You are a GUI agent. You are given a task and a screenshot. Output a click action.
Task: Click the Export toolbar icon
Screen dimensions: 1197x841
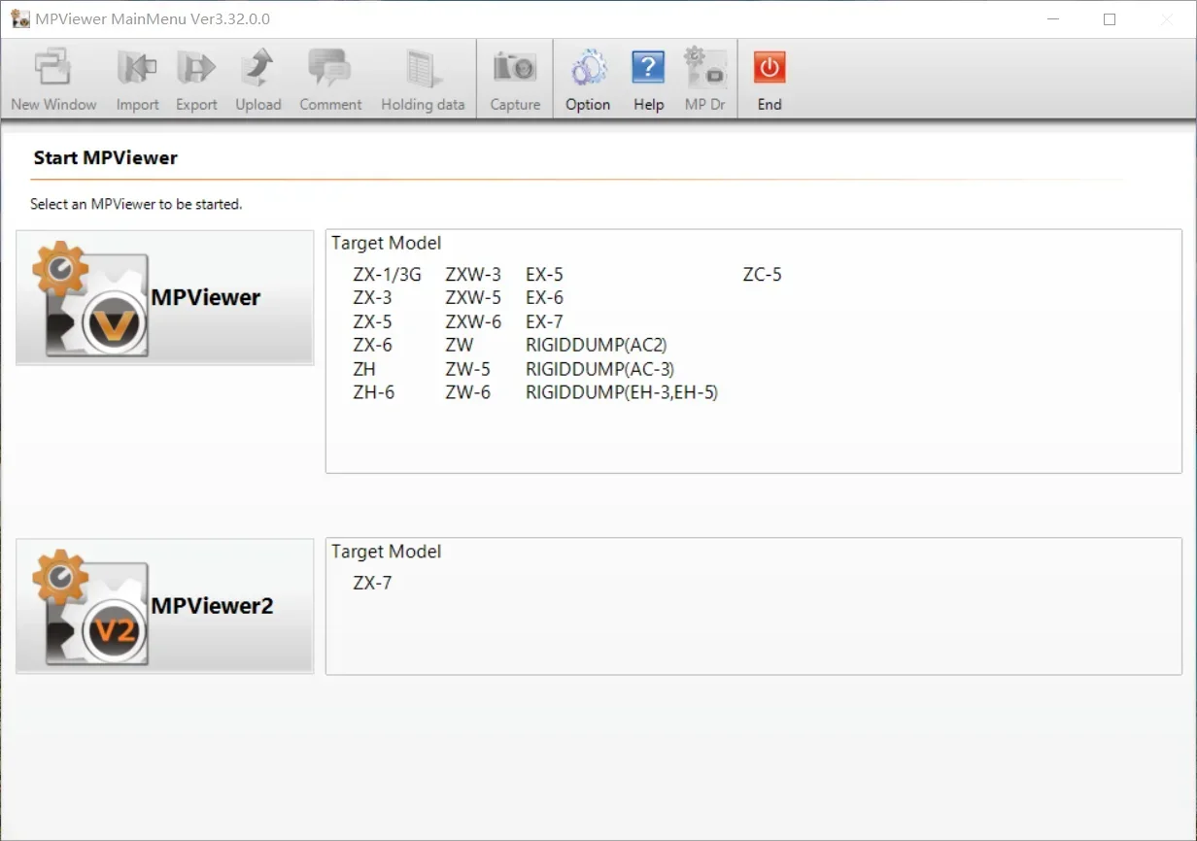coord(196,68)
